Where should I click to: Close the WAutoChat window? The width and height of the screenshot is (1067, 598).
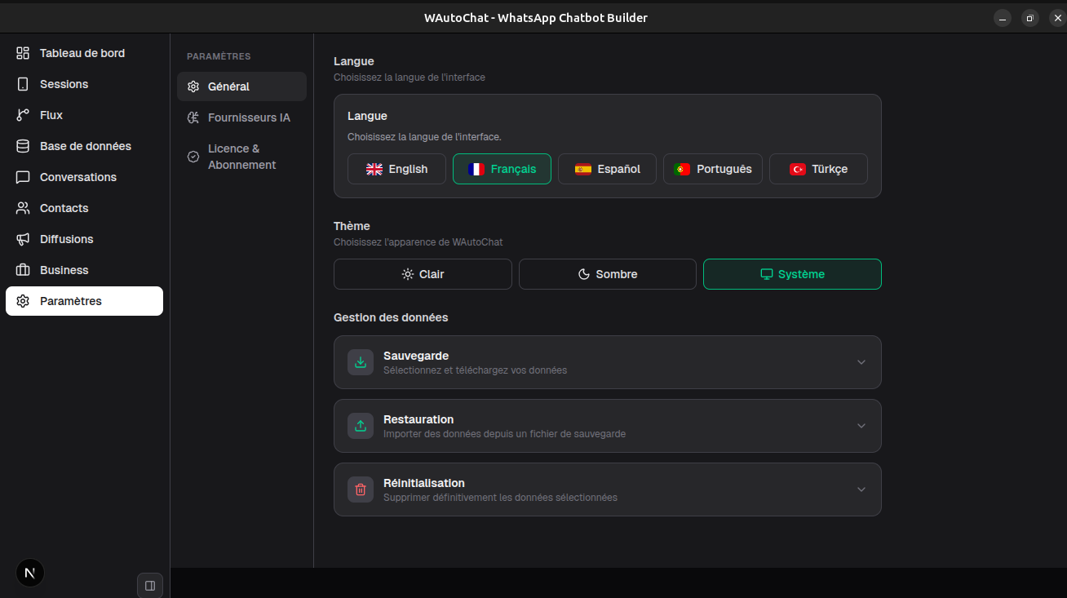(x=1057, y=18)
